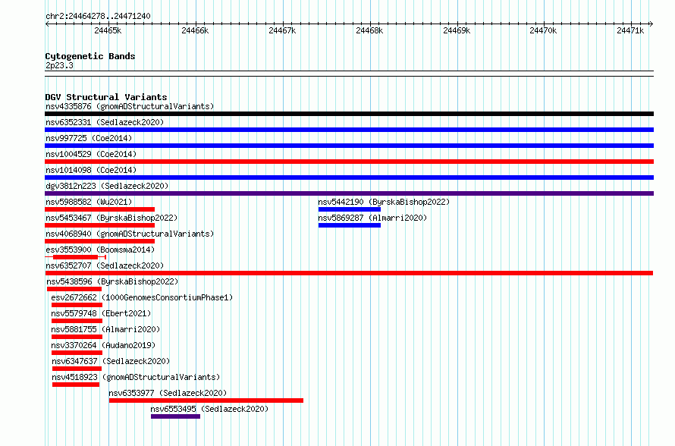Screen dimensions: 675x446
Task: Click the 24466k ruler label
Action: (195, 30)
